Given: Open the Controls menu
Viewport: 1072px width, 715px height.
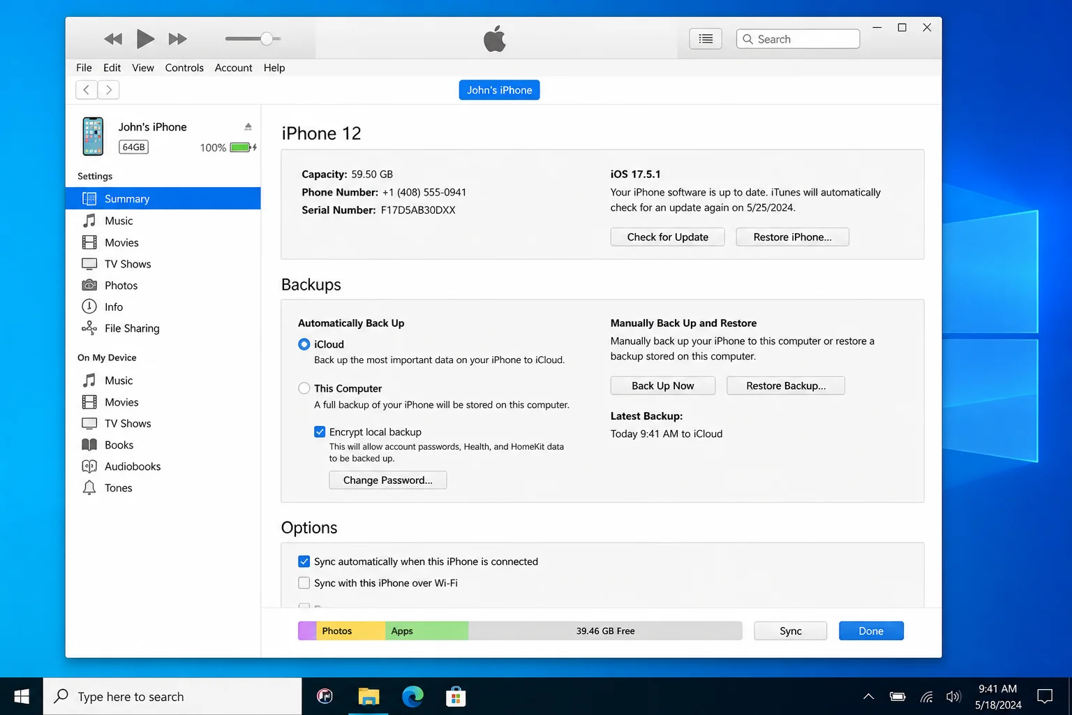Looking at the screenshot, I should pyautogui.click(x=184, y=68).
